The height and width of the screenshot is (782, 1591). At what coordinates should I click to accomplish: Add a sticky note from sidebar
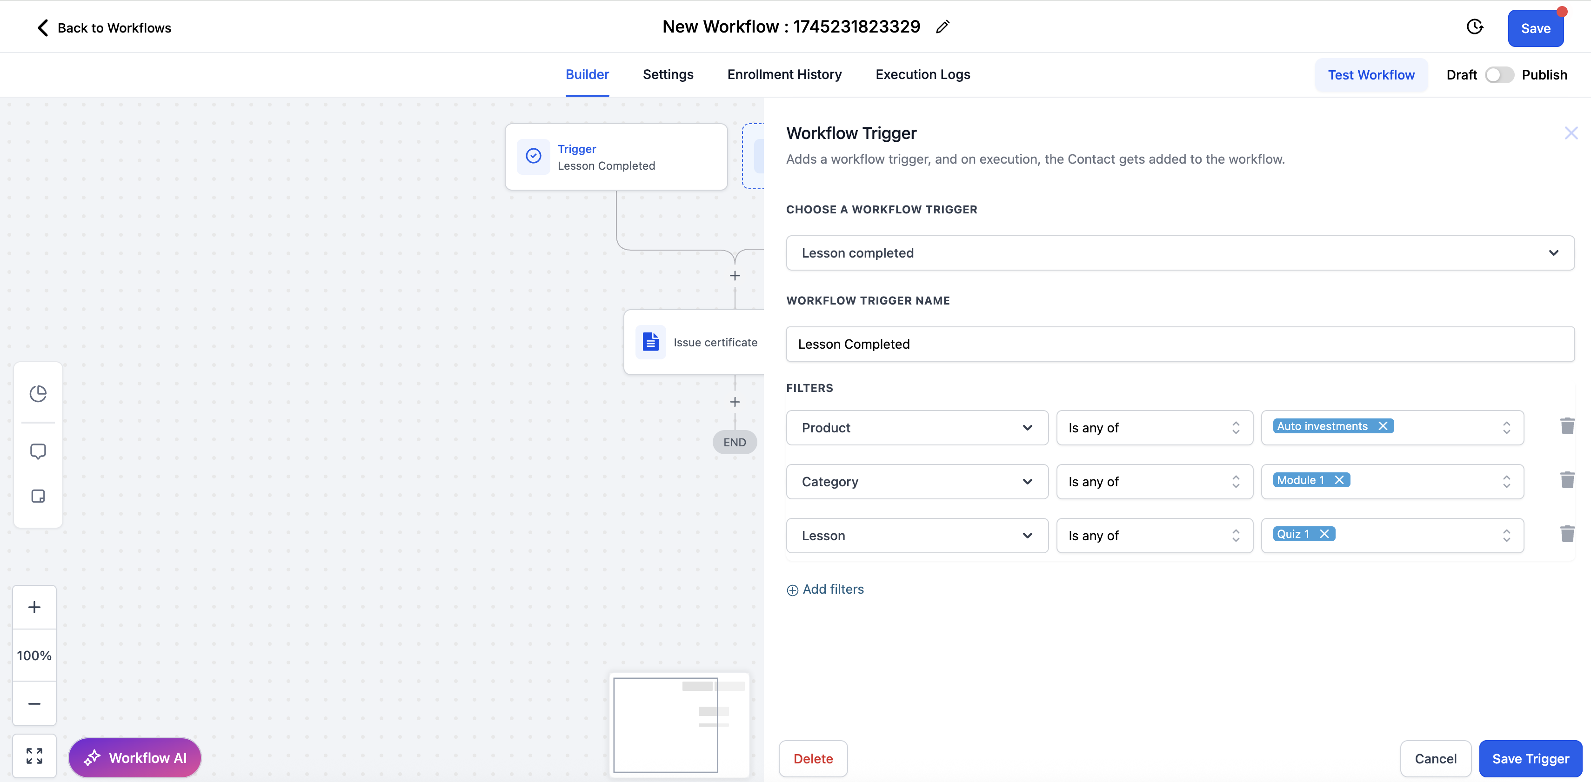click(x=38, y=497)
